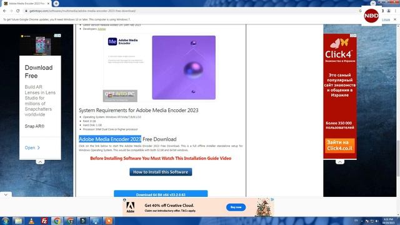Screen dimensions: 400x225
Task: Click the Download Free ad headline
Action: 39,72
